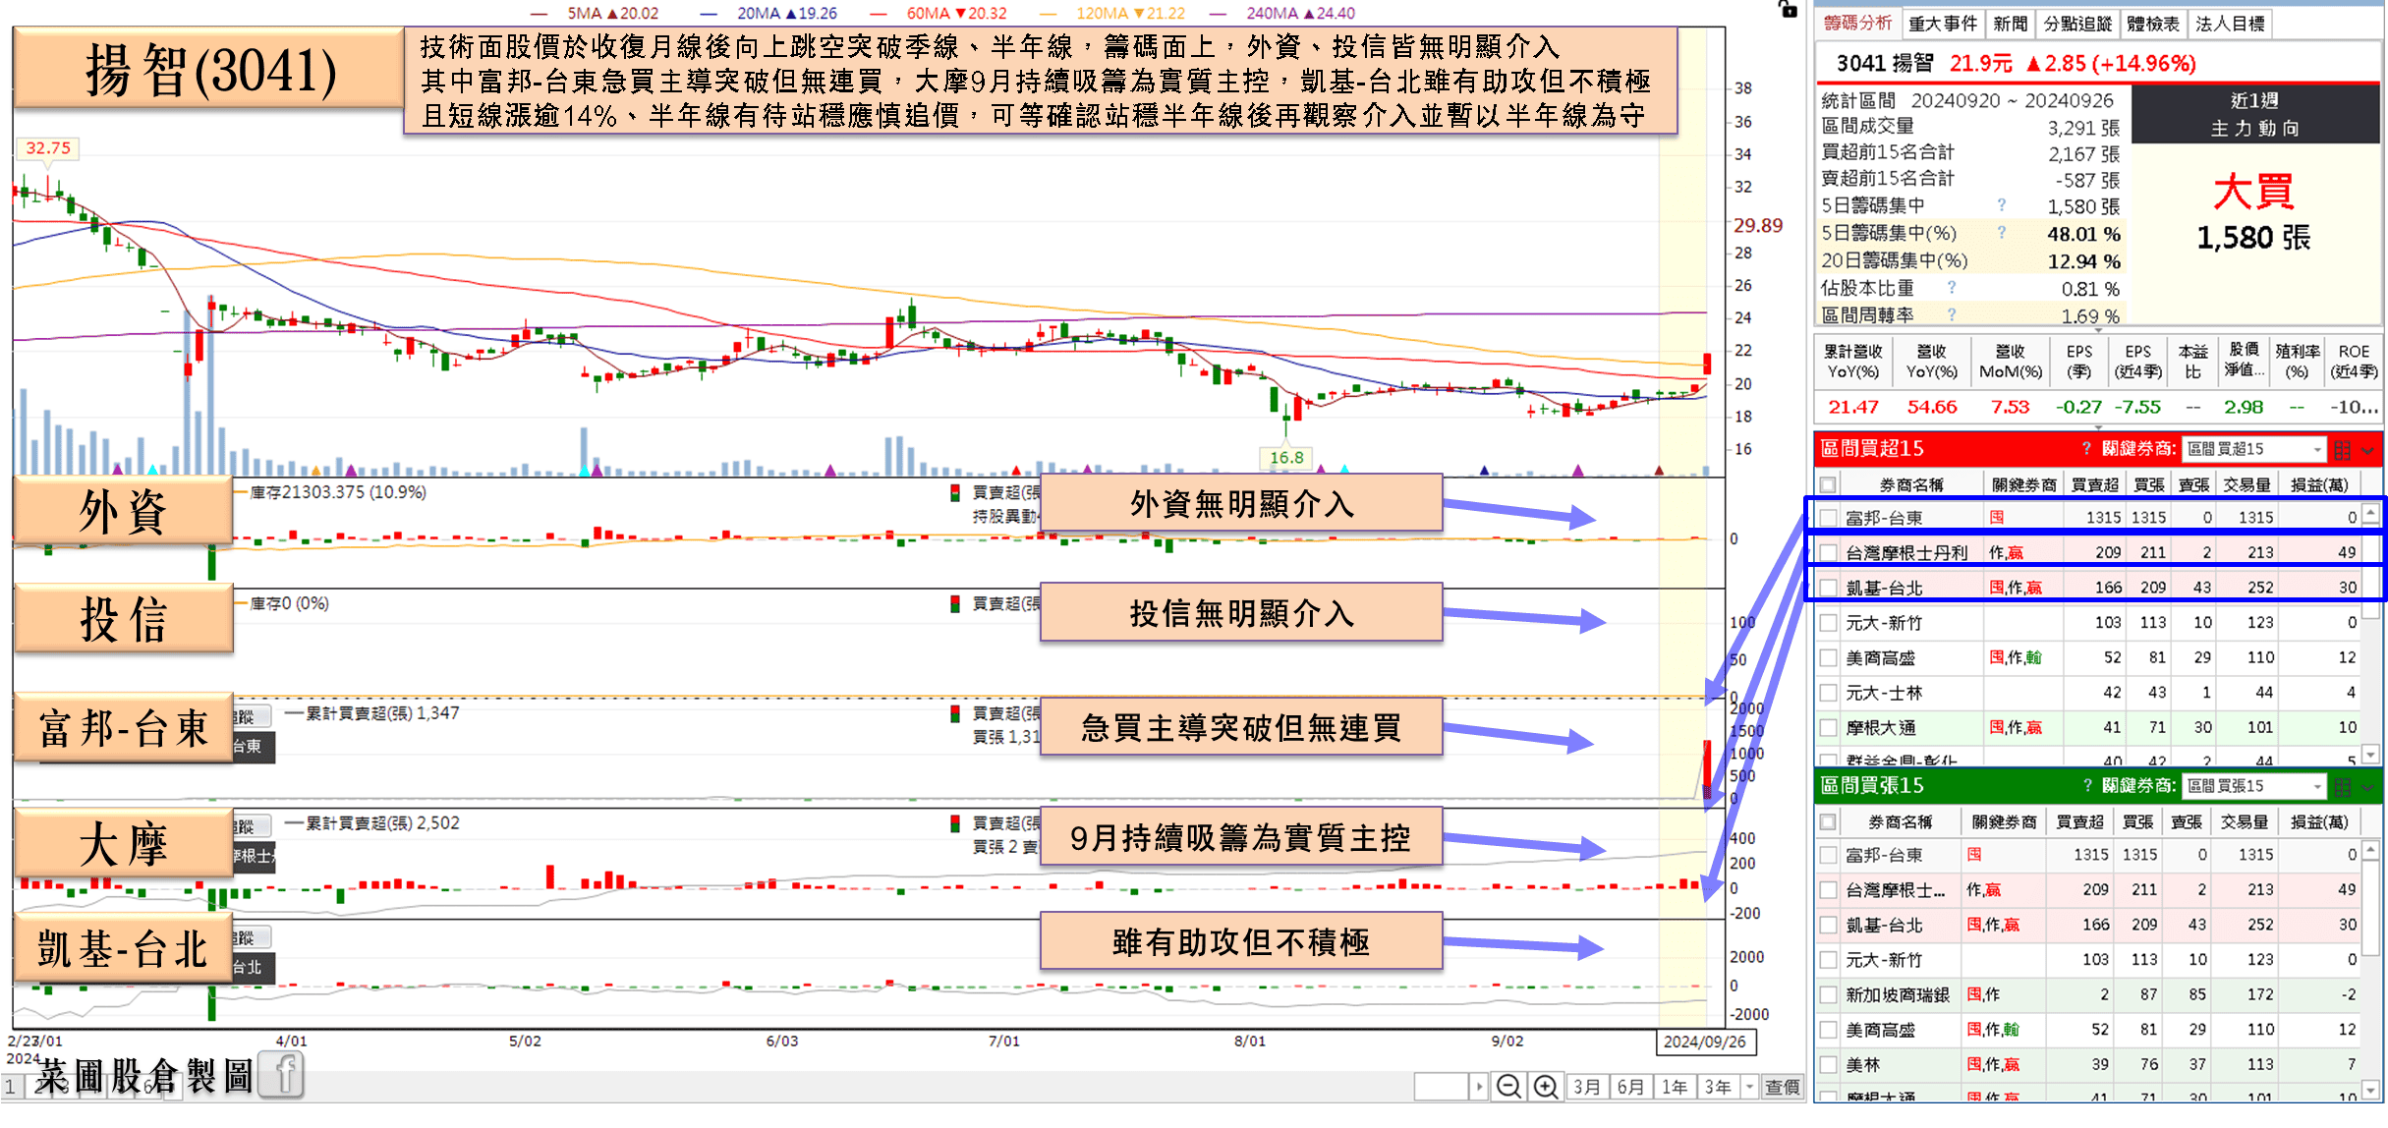Screen dimensions: 2388x1128
Task: Set chart range to 3月
Action: (x=1586, y=1087)
